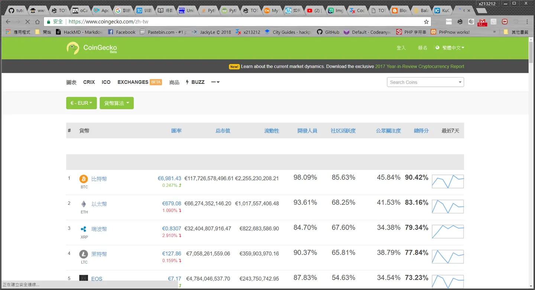Screen dimensions: 535x290
Task: Expand the three-dots more menu
Action: [215, 82]
